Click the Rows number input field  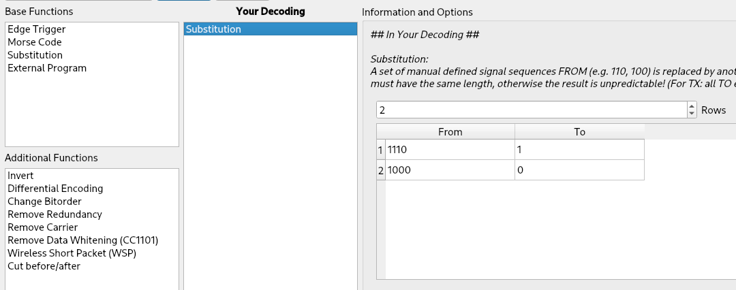[532, 110]
